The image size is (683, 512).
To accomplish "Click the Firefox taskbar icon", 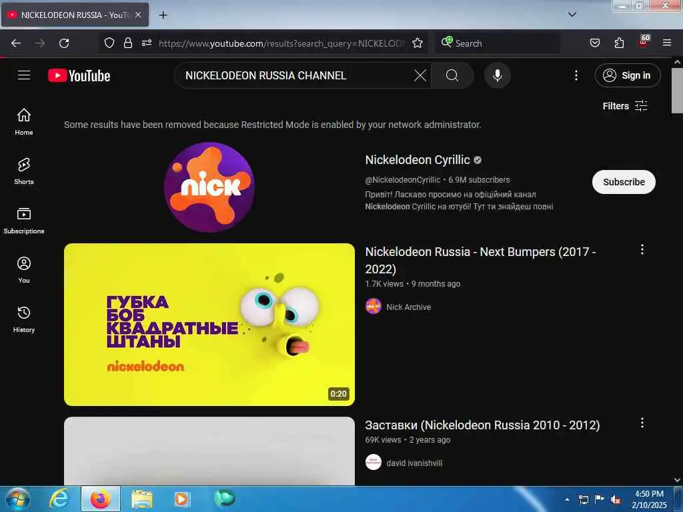I will [100, 499].
